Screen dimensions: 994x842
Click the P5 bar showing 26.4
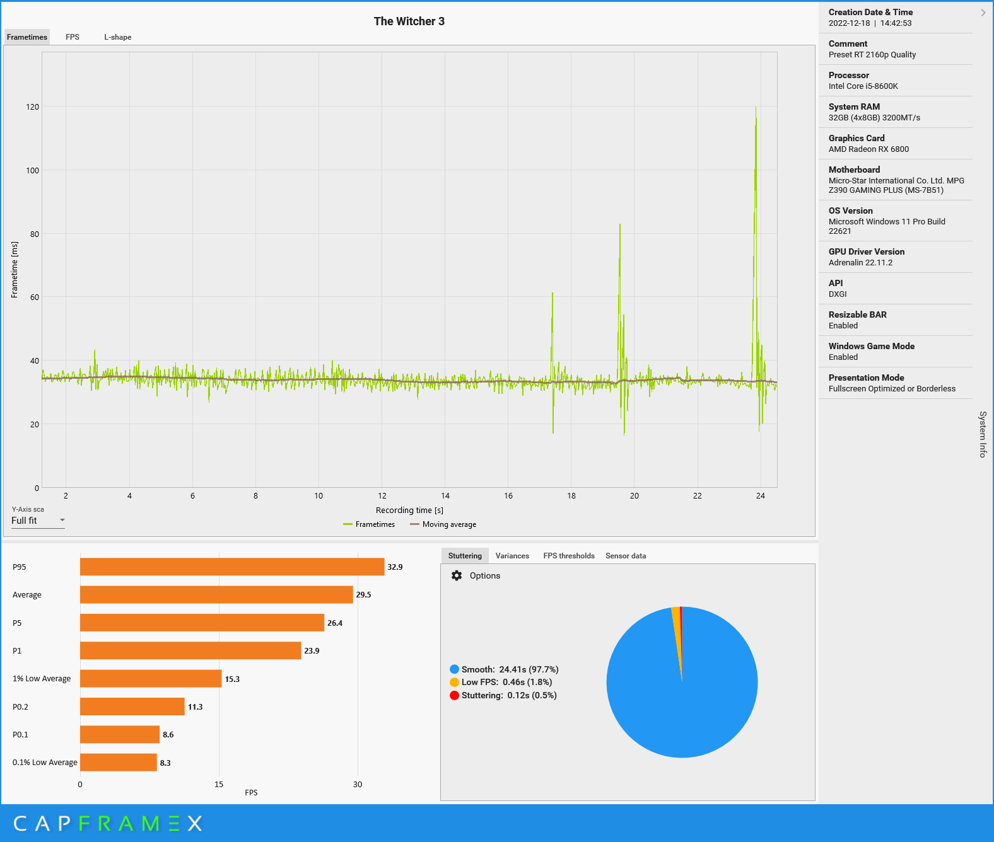(202, 623)
